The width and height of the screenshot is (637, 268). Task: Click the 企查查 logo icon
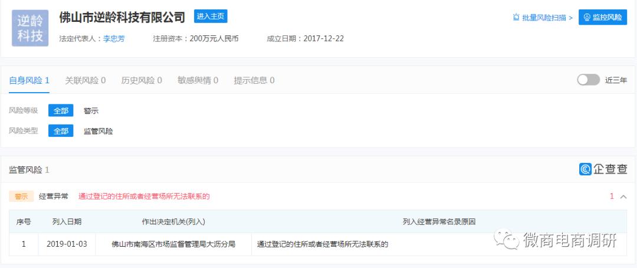[x=586, y=169]
